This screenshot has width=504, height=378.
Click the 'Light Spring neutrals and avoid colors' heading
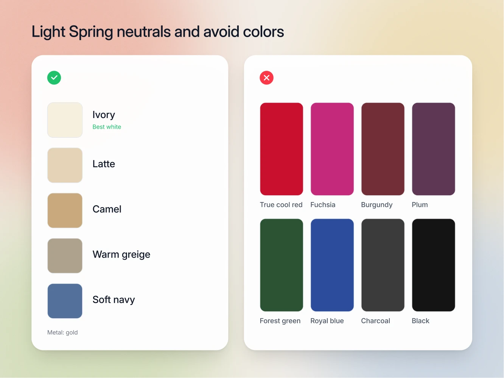coord(158,32)
